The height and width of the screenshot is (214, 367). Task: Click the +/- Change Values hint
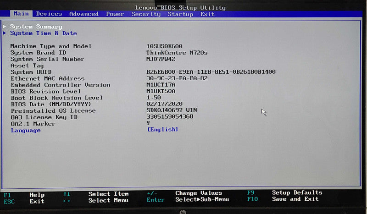(184, 193)
